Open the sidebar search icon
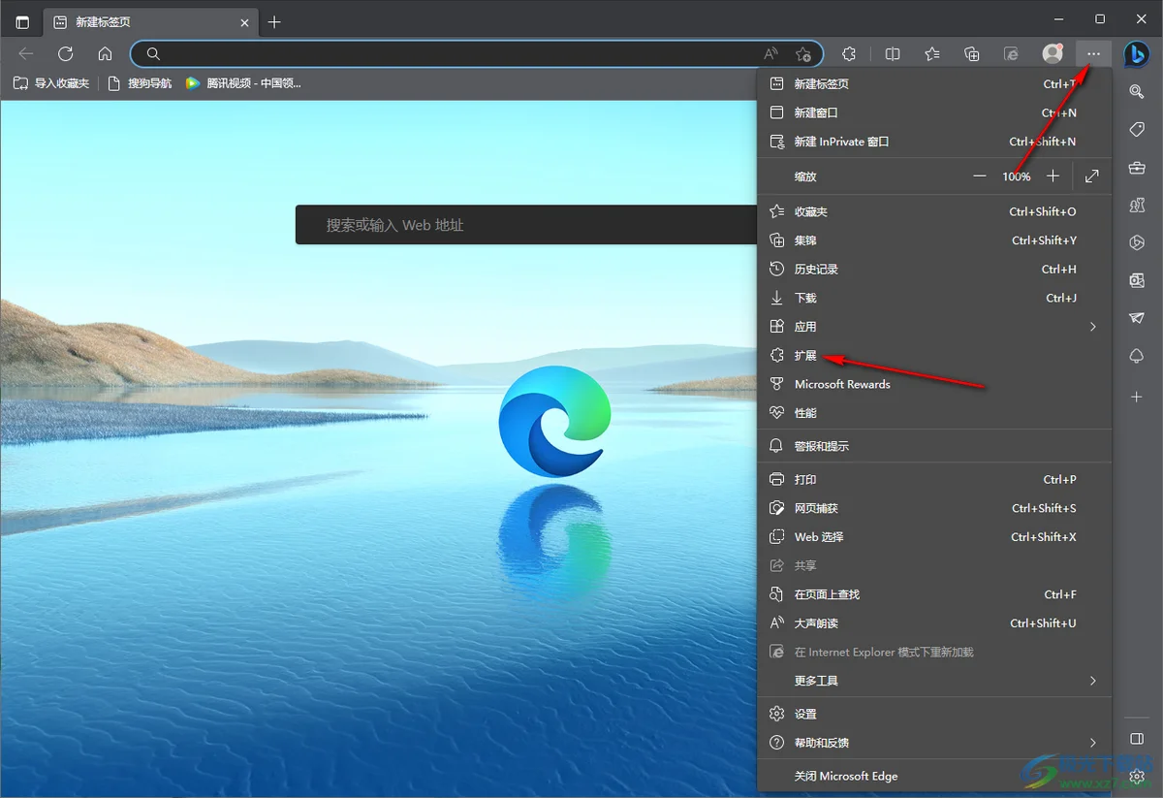1163x798 pixels. tap(1137, 91)
